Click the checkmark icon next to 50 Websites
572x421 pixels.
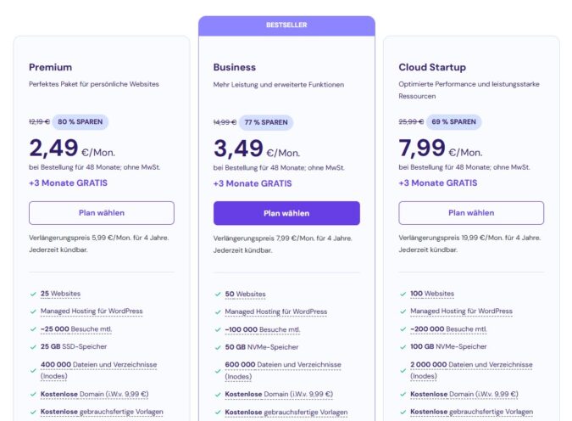point(218,294)
